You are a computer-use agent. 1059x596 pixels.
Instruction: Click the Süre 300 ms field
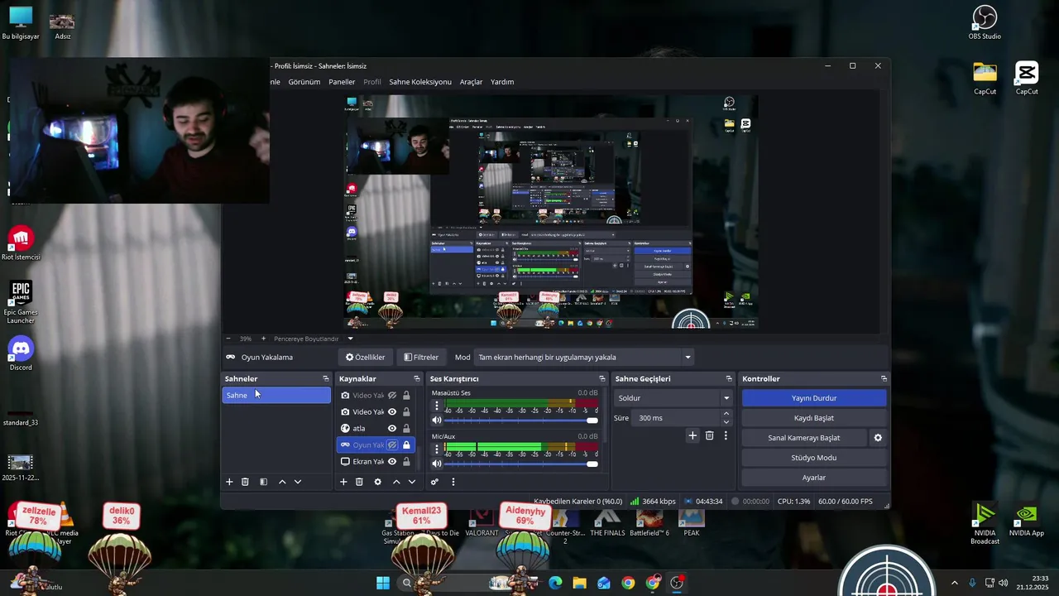(x=677, y=418)
